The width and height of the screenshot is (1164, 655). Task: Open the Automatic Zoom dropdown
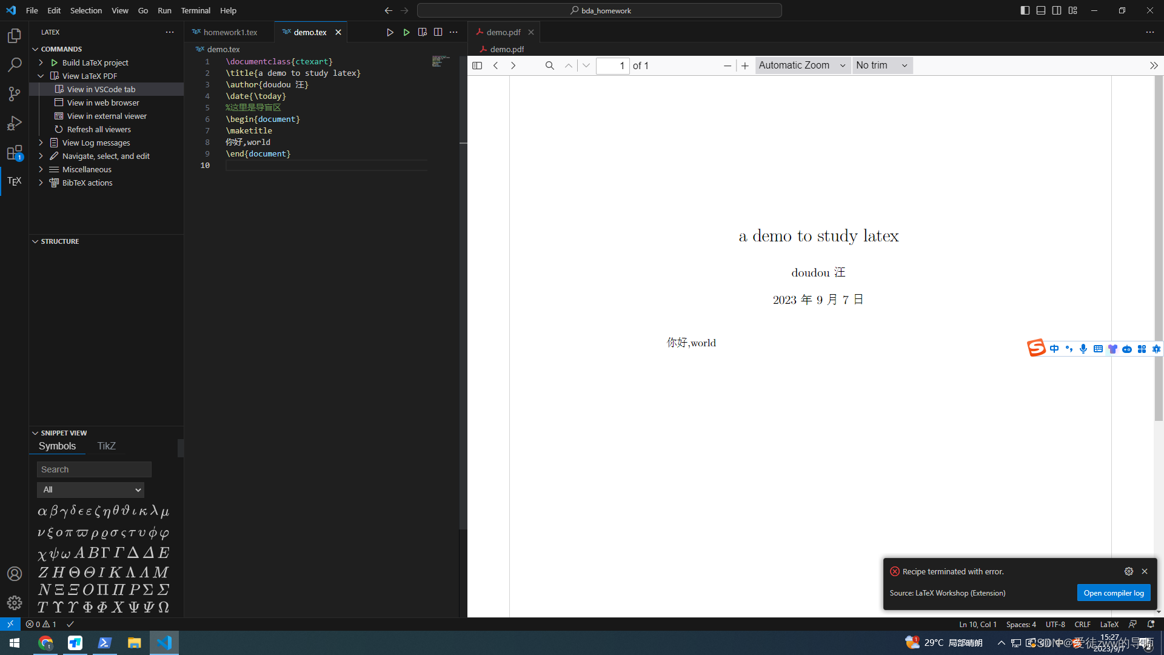coord(801,65)
